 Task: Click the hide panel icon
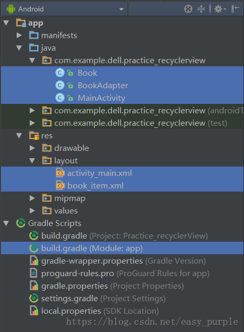pyautogui.click(x=235, y=9)
